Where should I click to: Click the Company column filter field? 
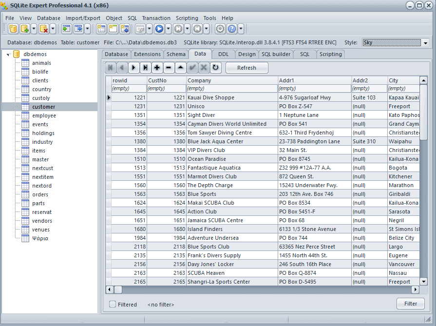pos(232,89)
